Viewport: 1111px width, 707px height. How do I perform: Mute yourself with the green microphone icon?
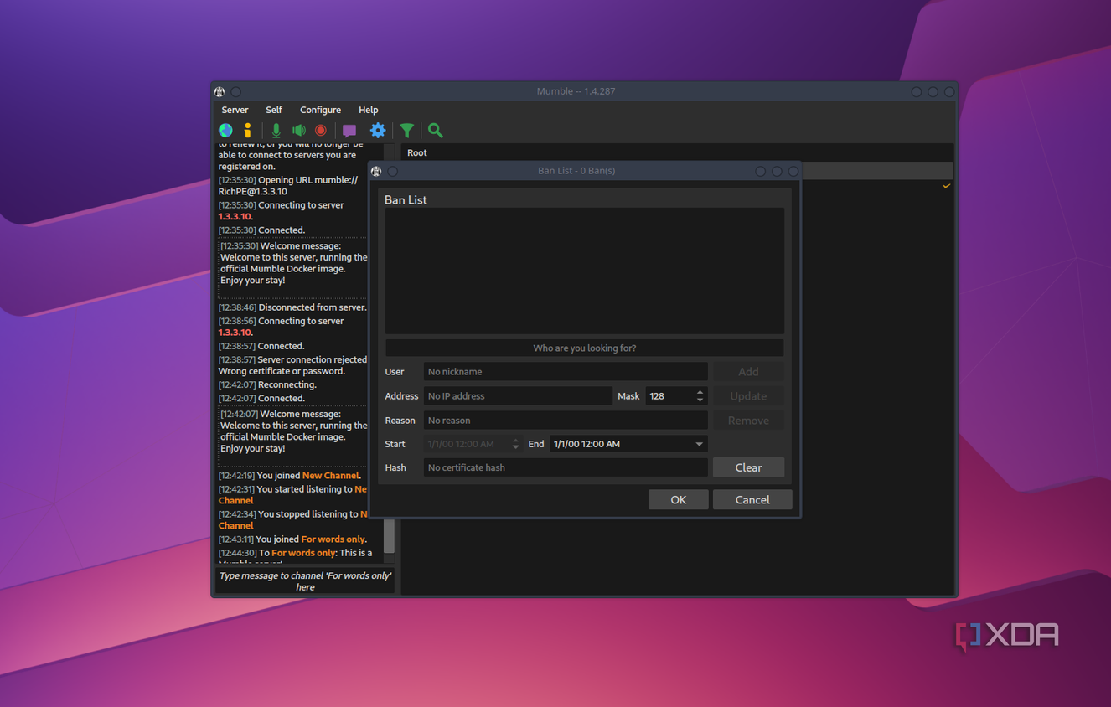coord(276,131)
